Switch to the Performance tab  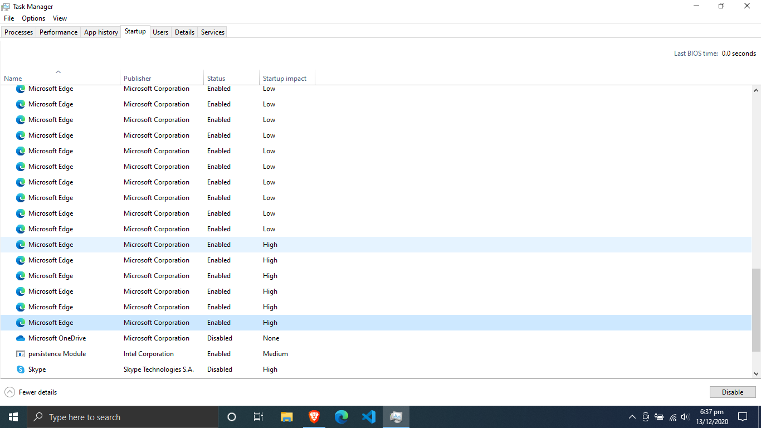(x=58, y=32)
